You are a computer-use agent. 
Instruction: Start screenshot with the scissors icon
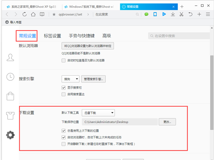[182, 14]
